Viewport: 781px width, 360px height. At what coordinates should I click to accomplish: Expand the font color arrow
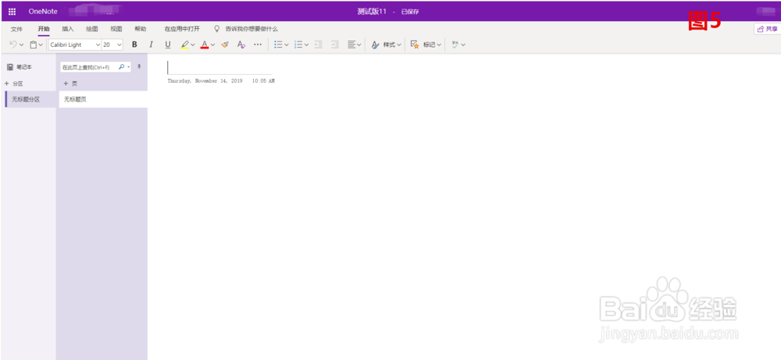click(x=212, y=45)
